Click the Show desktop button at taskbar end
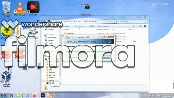The image size is (174, 98). [x=173, y=96]
